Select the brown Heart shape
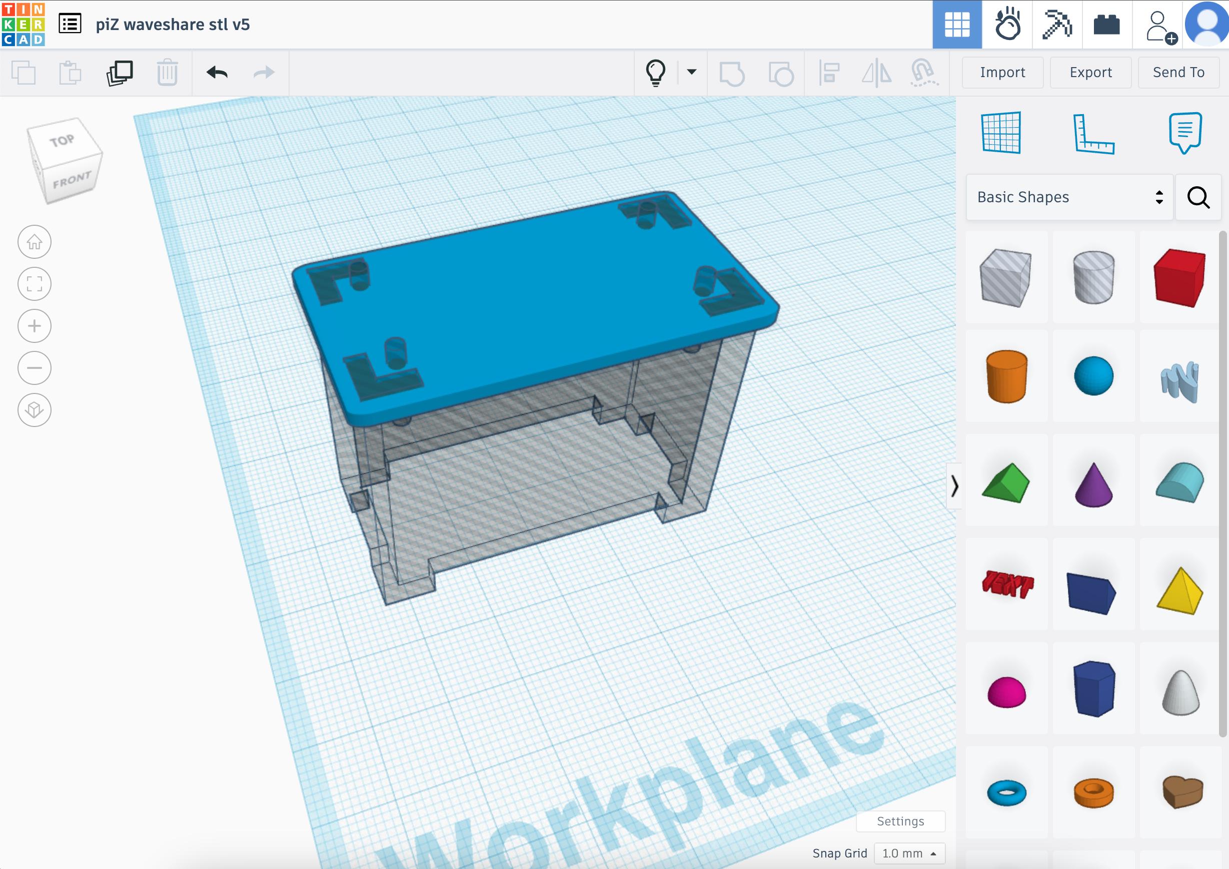The image size is (1229, 869). point(1182,792)
